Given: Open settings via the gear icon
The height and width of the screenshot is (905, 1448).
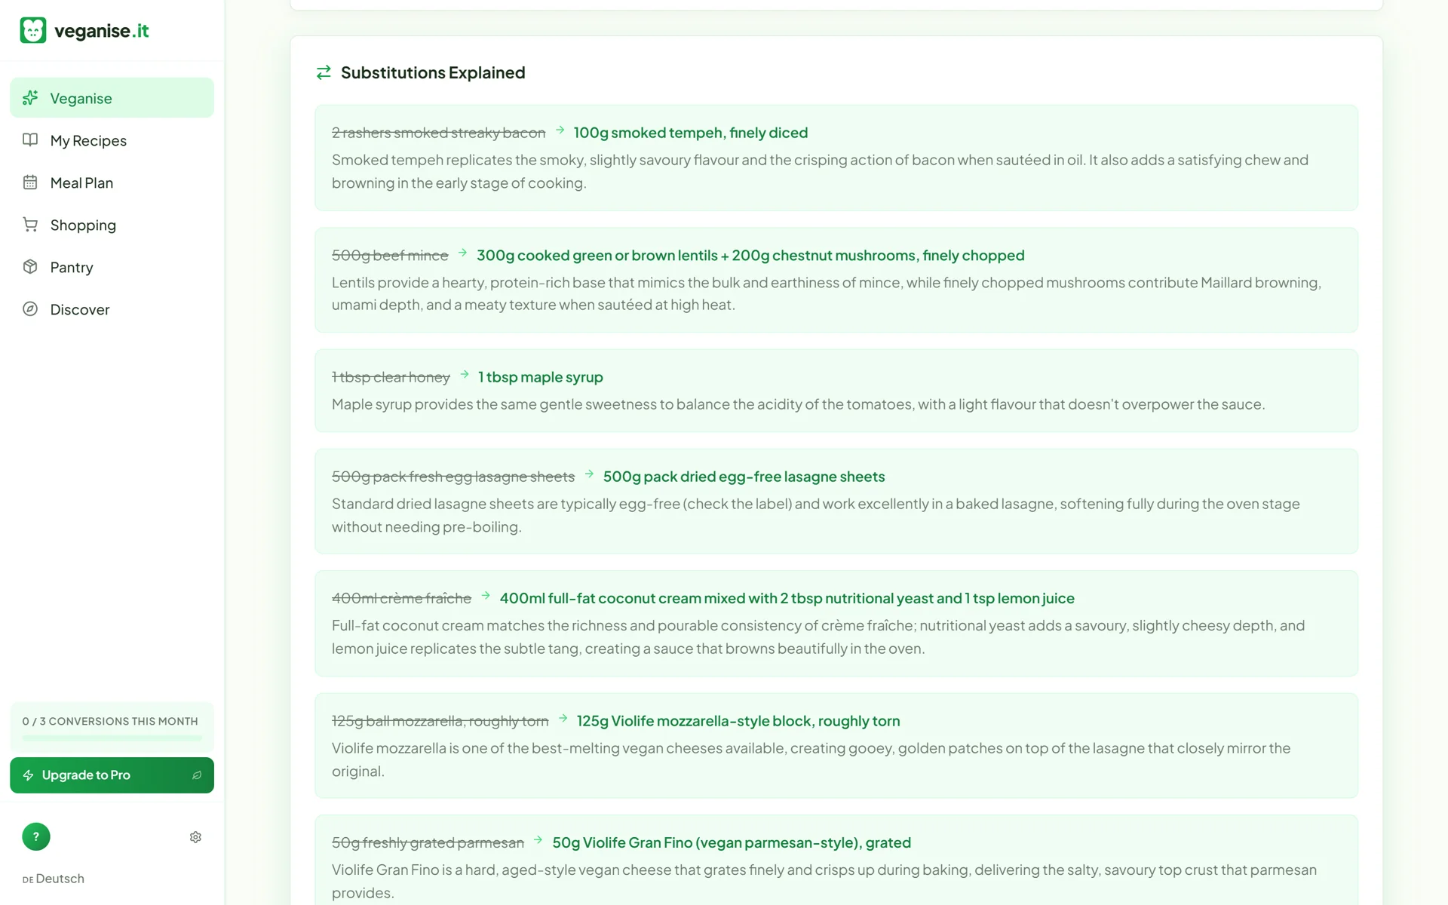Looking at the screenshot, I should click(195, 837).
